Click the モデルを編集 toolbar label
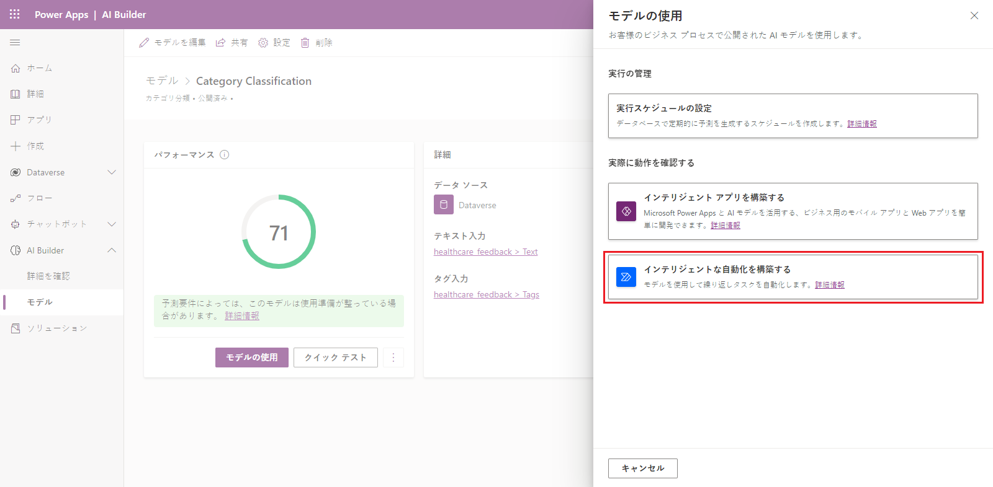993x487 pixels. coord(180,43)
